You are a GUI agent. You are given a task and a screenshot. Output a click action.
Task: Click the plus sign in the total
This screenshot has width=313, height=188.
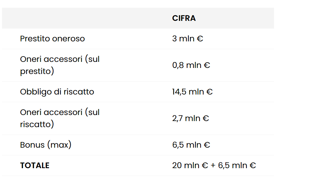[x=213, y=165]
